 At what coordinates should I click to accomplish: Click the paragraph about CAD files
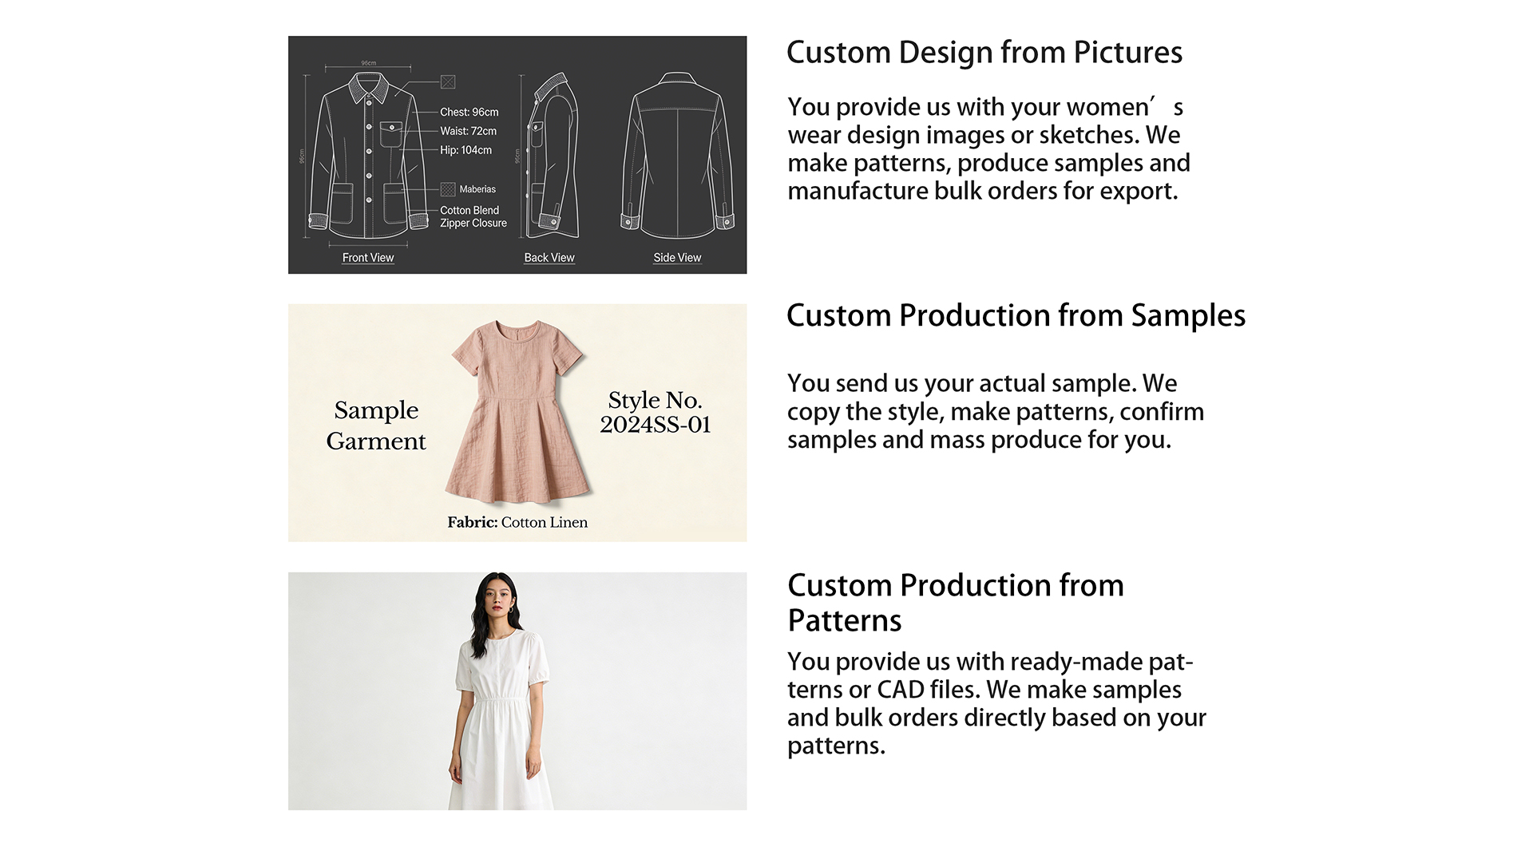pyautogui.click(x=996, y=703)
